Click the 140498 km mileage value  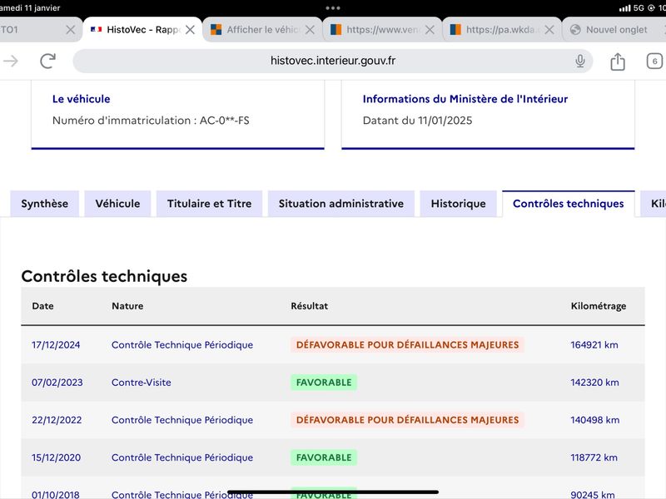(594, 420)
